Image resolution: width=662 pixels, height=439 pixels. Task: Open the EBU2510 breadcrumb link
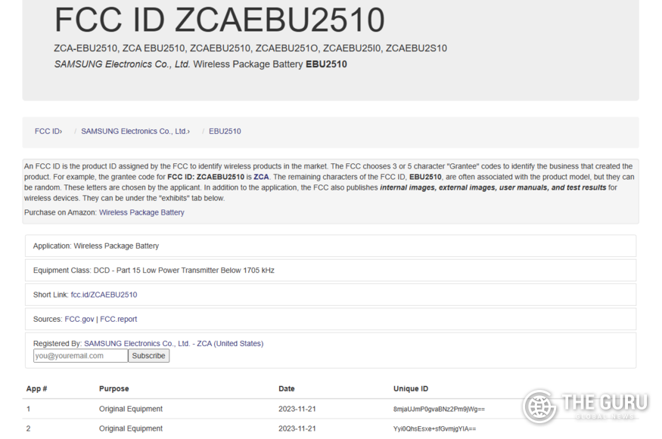click(x=225, y=131)
